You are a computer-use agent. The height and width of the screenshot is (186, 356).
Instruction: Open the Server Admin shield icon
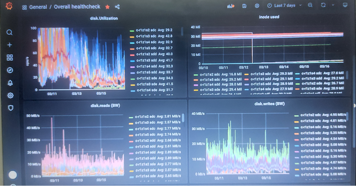(11, 108)
